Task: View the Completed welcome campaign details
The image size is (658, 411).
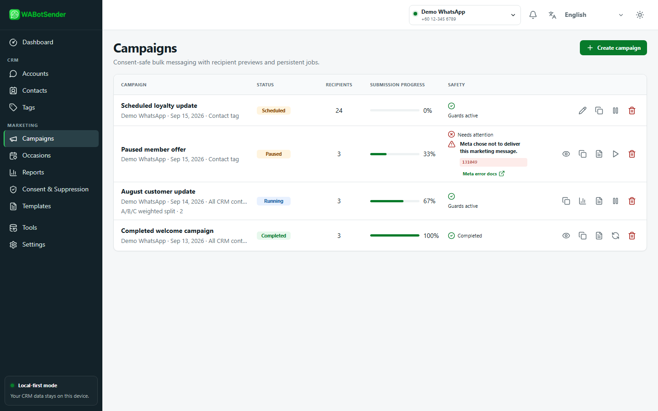Action: [566, 236]
